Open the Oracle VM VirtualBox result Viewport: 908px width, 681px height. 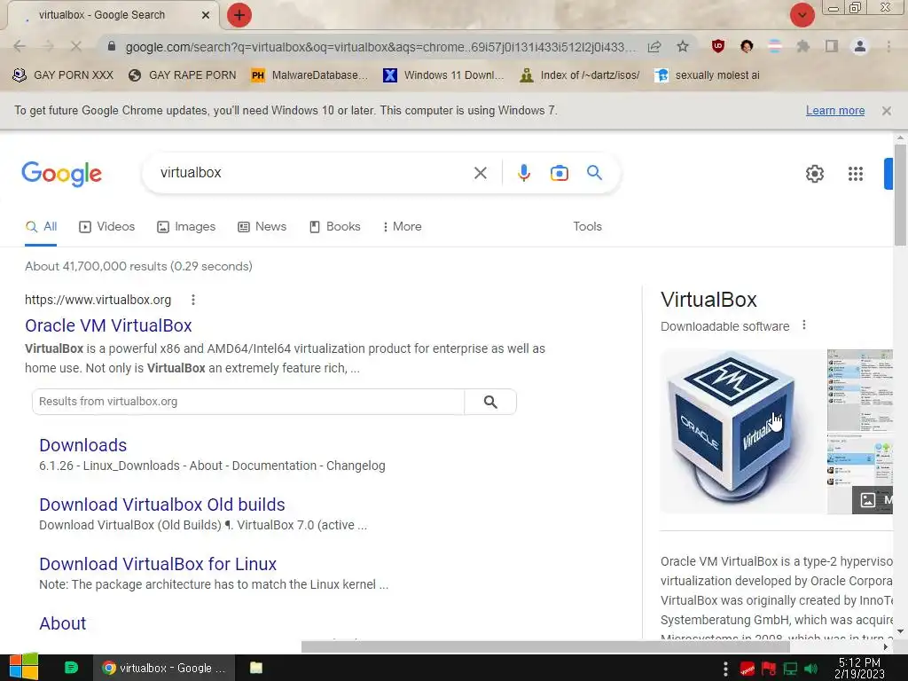[108, 325]
